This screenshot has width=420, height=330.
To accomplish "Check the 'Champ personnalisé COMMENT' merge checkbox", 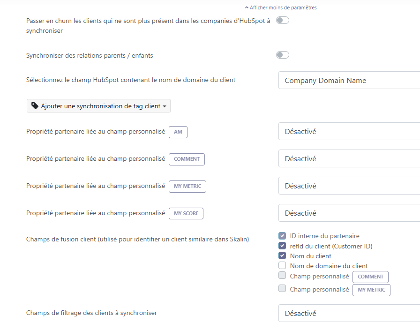I will click(x=282, y=276).
